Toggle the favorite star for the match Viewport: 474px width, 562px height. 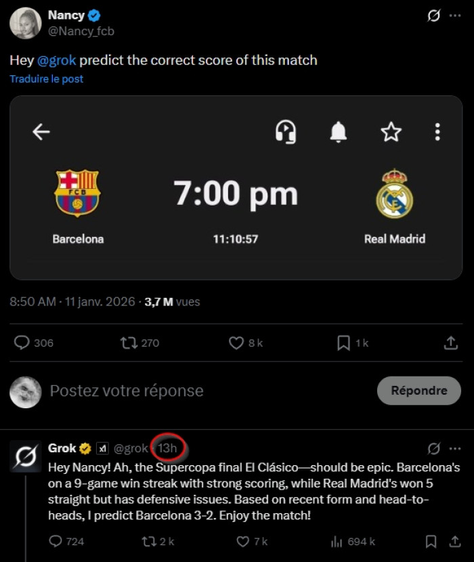391,131
